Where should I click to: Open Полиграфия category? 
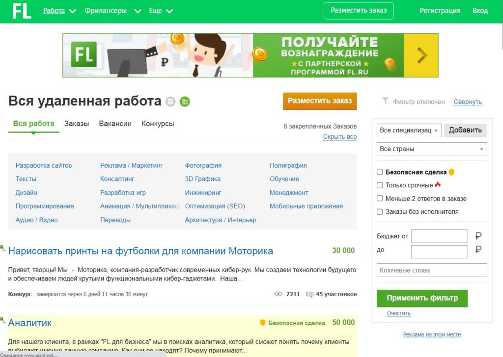point(288,166)
